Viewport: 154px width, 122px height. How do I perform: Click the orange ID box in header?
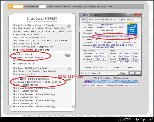point(16,6)
